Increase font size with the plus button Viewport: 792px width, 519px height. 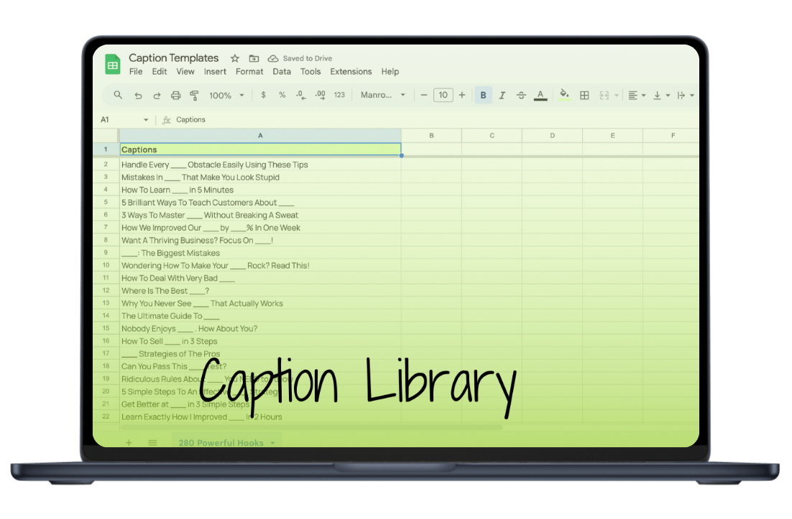pyautogui.click(x=462, y=95)
